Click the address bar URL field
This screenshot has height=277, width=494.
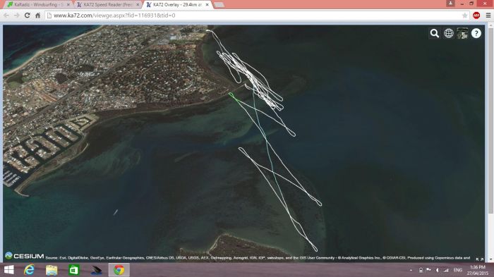pyautogui.click(x=253, y=16)
